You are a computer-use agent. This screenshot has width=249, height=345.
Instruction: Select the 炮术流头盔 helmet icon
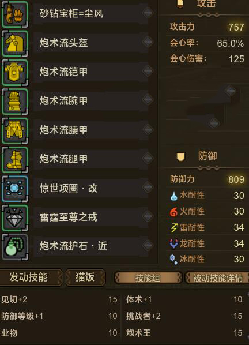coord(15,43)
